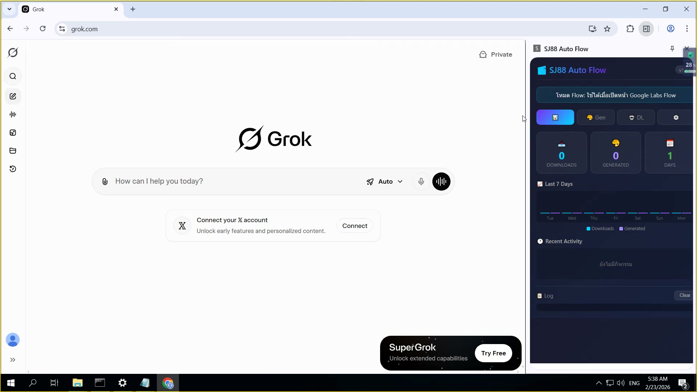Start voice mode with black waveform button
697x392 pixels.
441,181
